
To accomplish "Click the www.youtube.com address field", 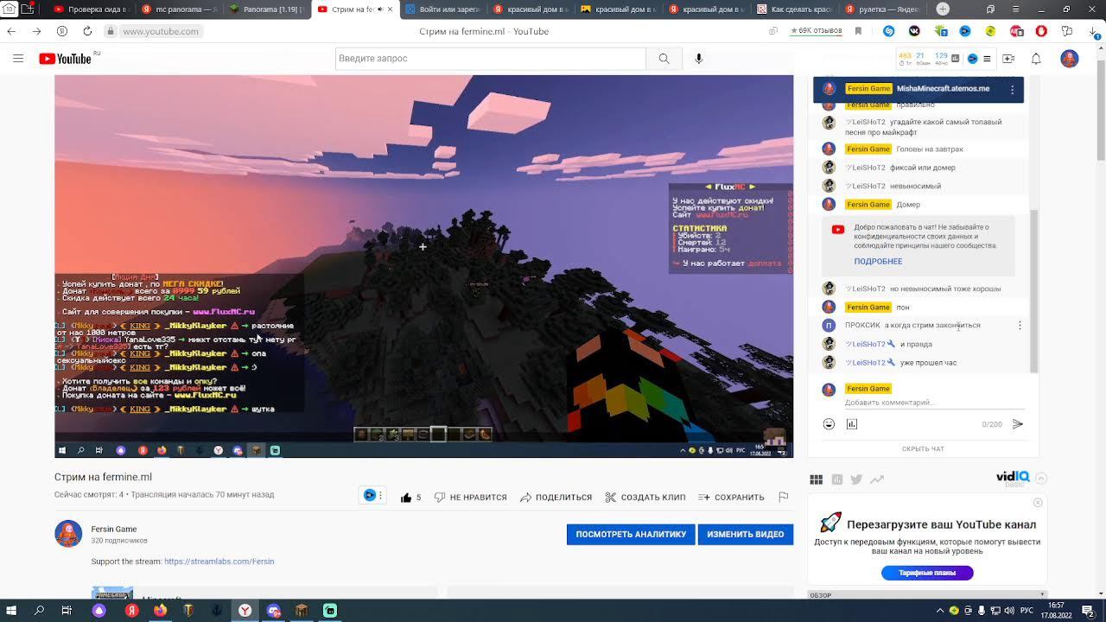I will click(x=160, y=31).
